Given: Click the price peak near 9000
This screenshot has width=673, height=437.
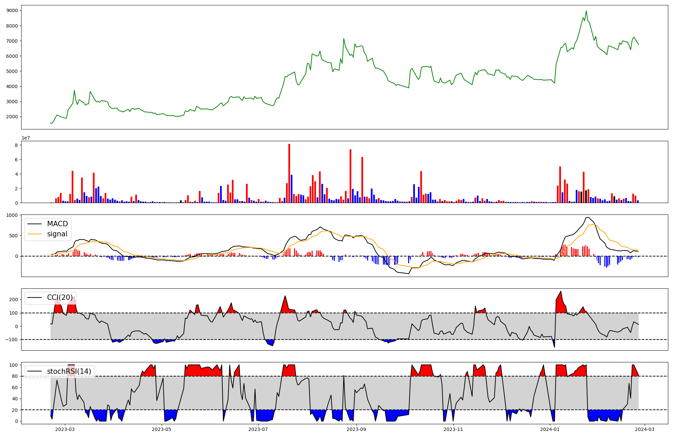Looking at the screenshot, I should (x=586, y=11).
